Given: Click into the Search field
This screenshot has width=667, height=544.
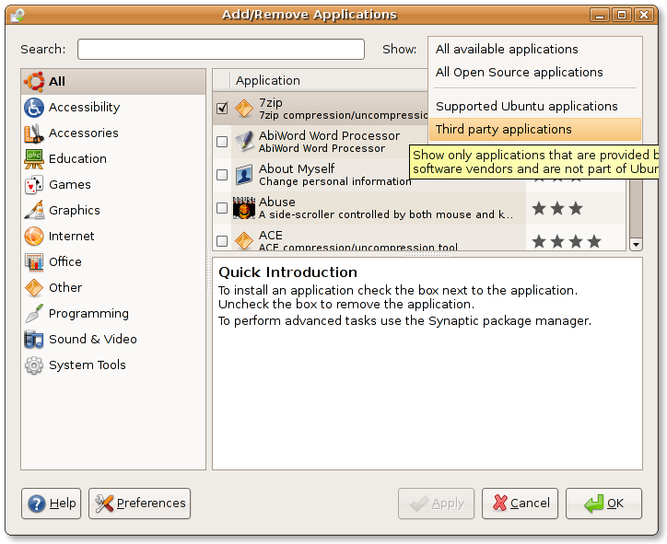Looking at the screenshot, I should point(221,50).
